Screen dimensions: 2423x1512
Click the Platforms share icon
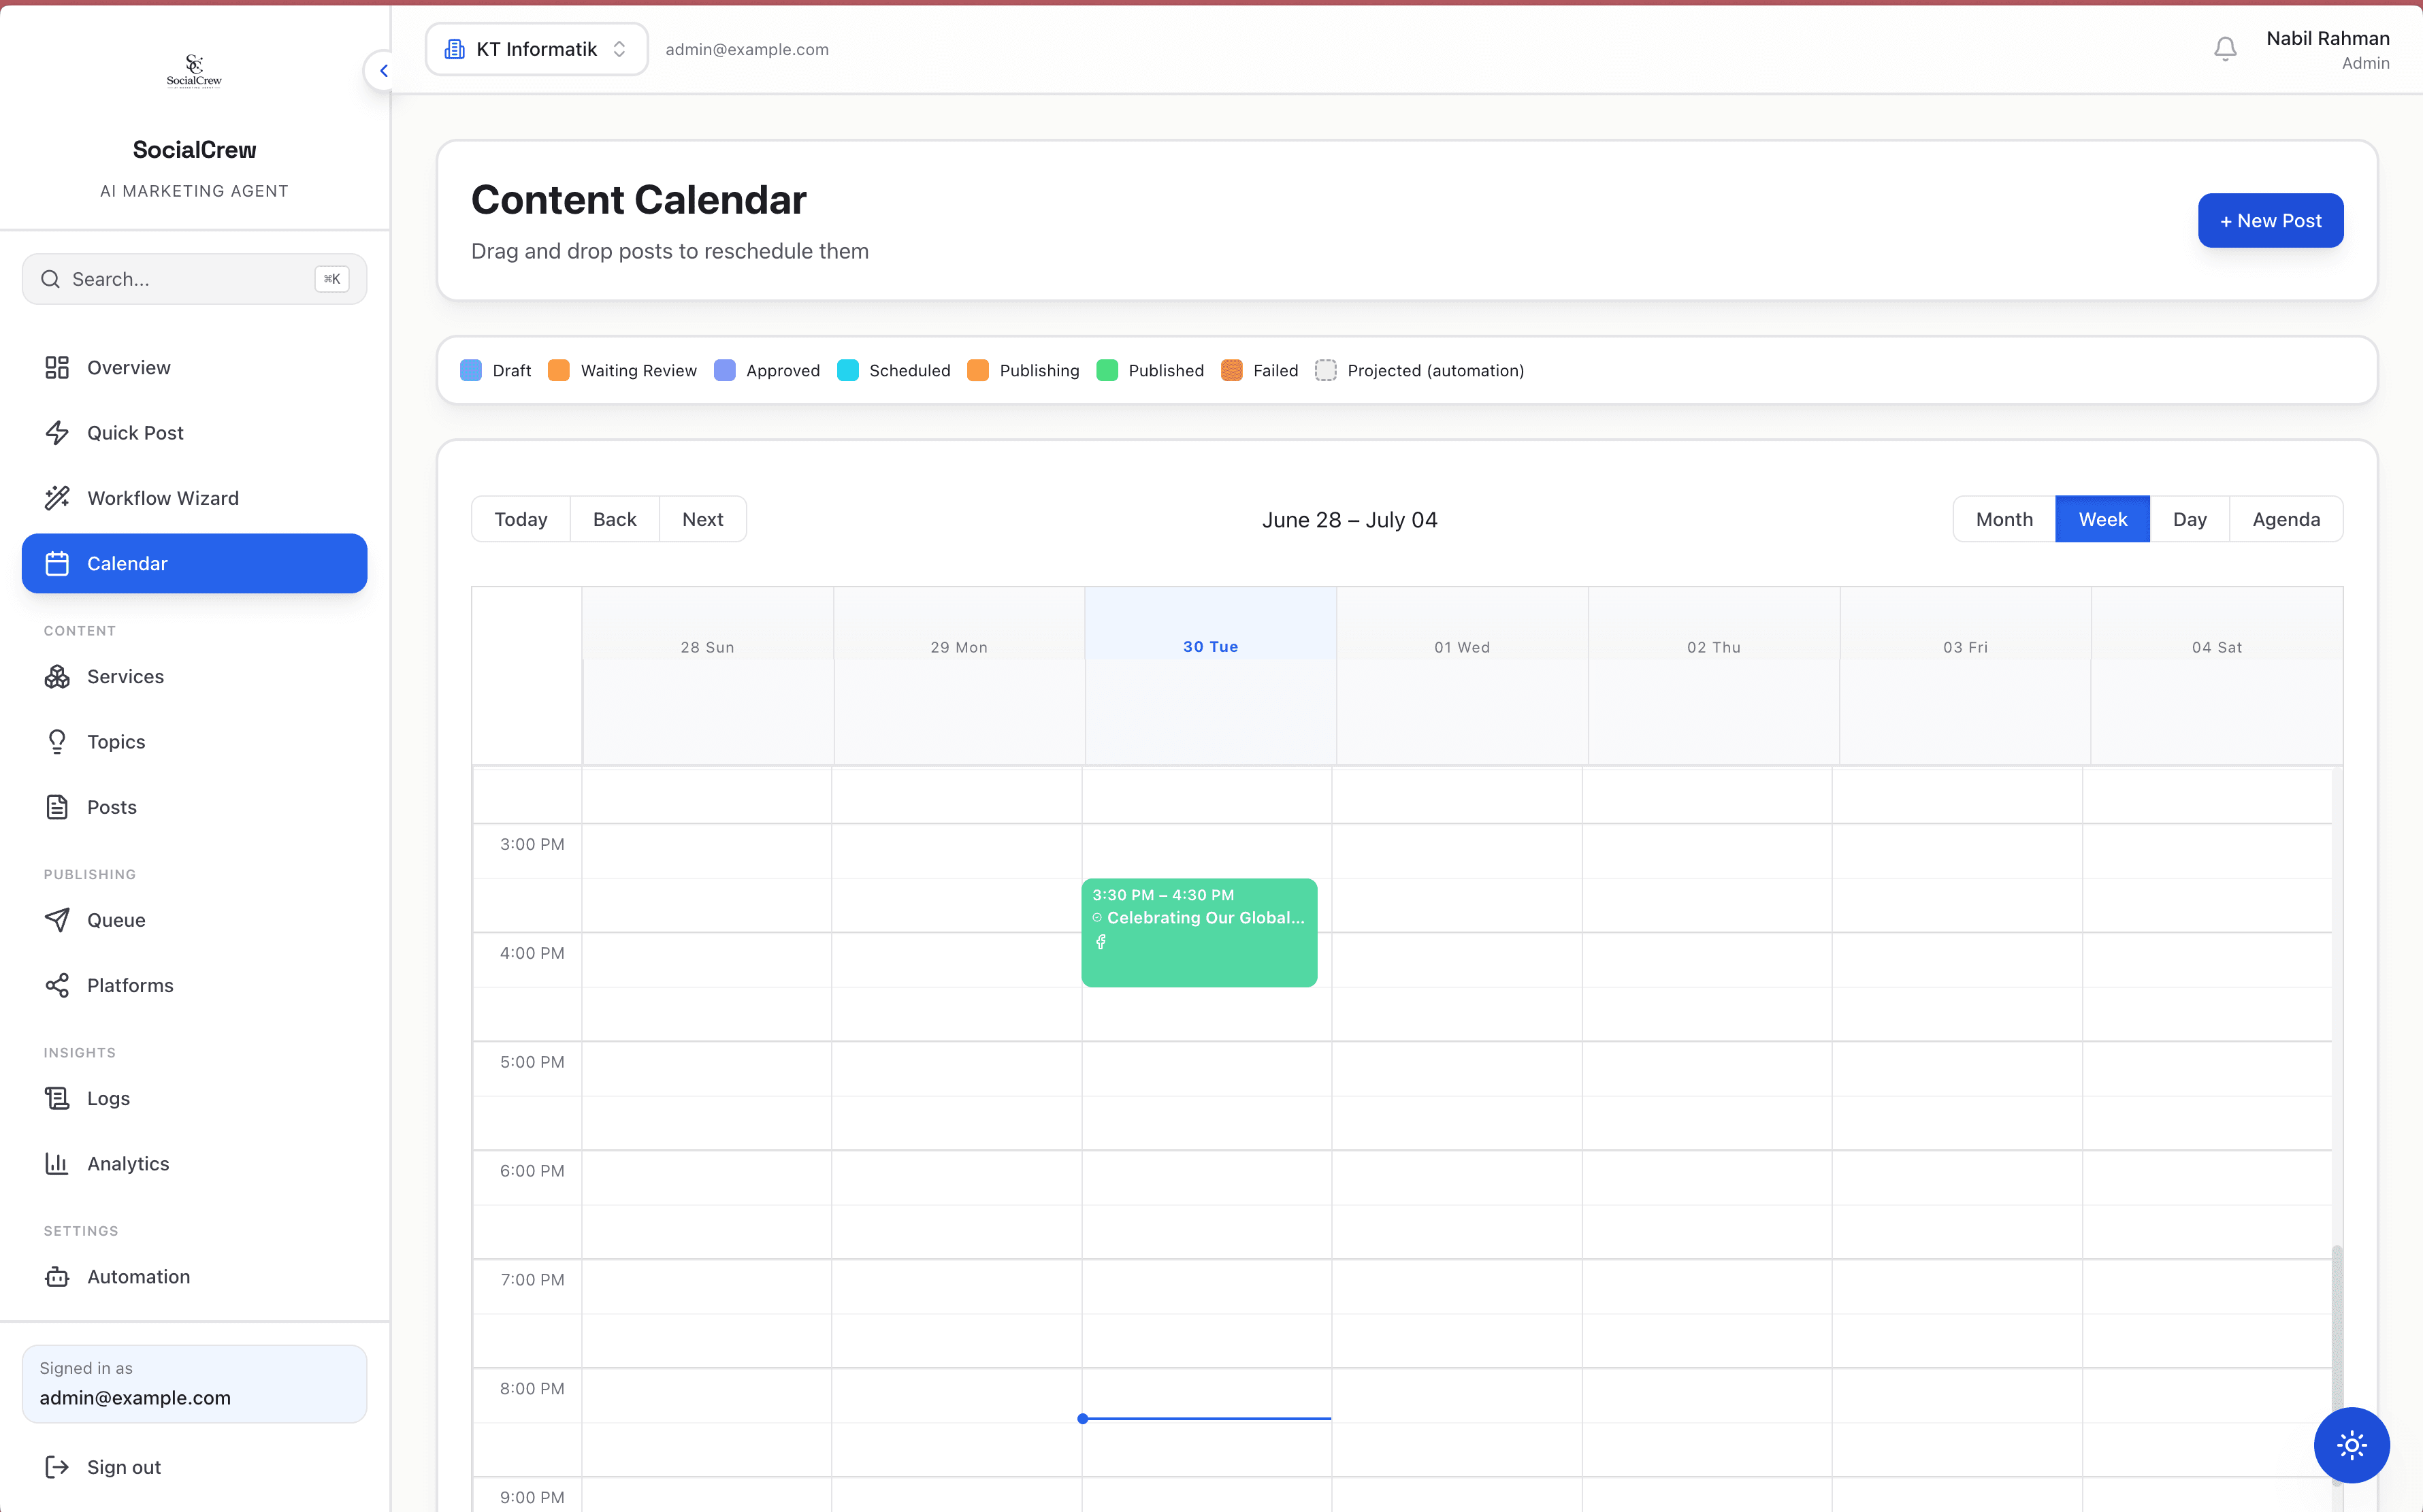coord(57,985)
